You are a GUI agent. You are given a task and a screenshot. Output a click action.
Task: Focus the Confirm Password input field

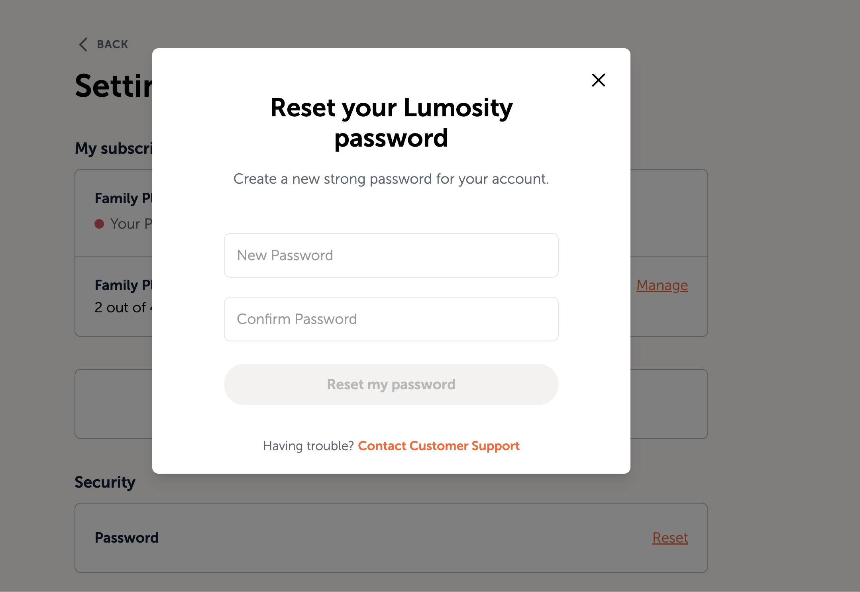pos(391,319)
